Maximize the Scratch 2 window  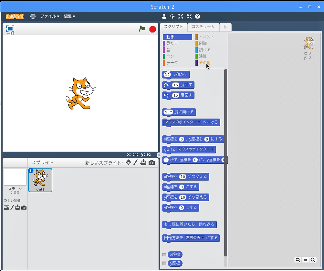[310, 7]
